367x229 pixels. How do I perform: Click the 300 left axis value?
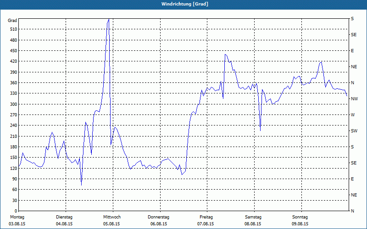pyautogui.click(x=14, y=104)
